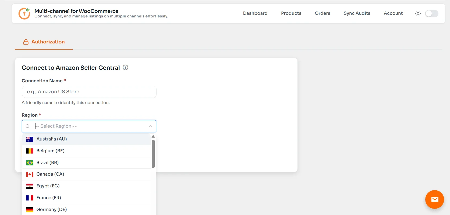The width and height of the screenshot is (450, 215).
Task: Click the Australian flag icon
Action: 30,139
